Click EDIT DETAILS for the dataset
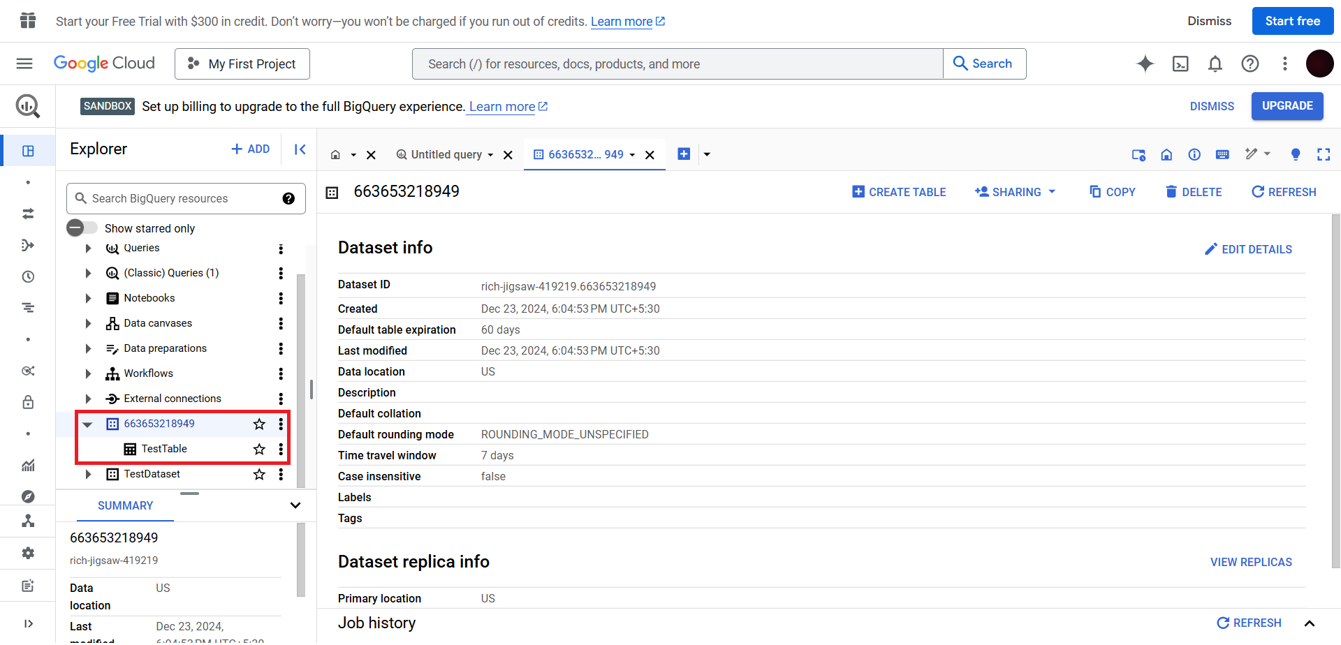Screen dimensions: 1341x645 coord(1248,249)
